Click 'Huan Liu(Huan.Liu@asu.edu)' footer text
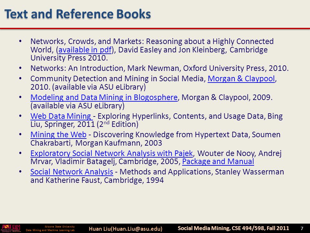The width and height of the screenshot is (310, 233). 126,229
